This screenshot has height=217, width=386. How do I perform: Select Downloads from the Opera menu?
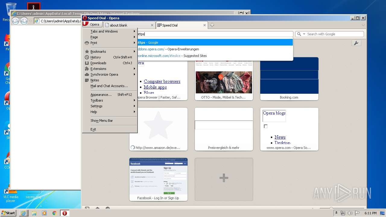pos(110,63)
